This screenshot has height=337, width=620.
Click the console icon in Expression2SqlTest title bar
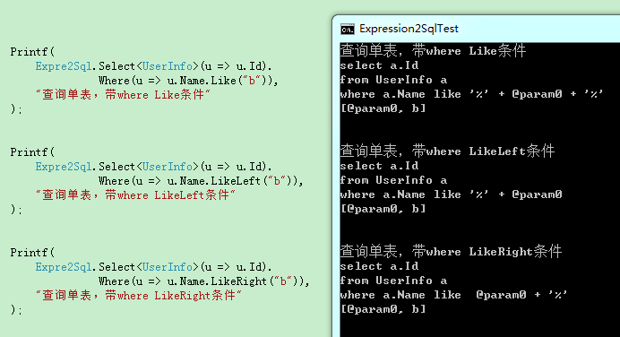(x=347, y=30)
